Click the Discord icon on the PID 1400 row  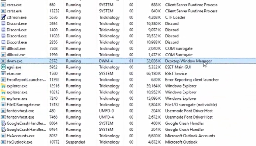click(3, 30)
